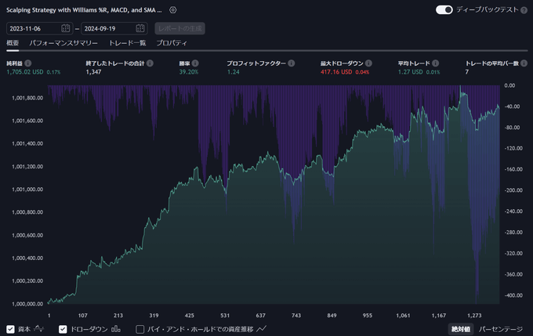Open calendar picker for start date 2023-11-06
The image size is (533, 336).
point(66,28)
